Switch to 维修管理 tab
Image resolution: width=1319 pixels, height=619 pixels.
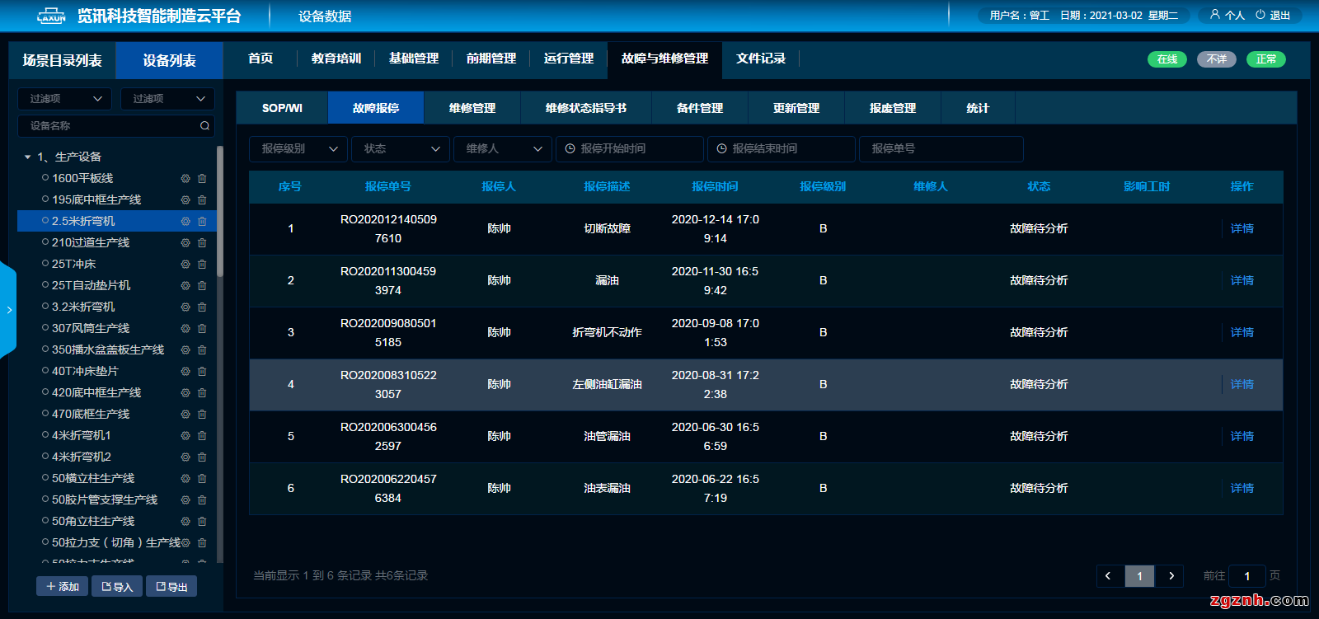point(472,108)
